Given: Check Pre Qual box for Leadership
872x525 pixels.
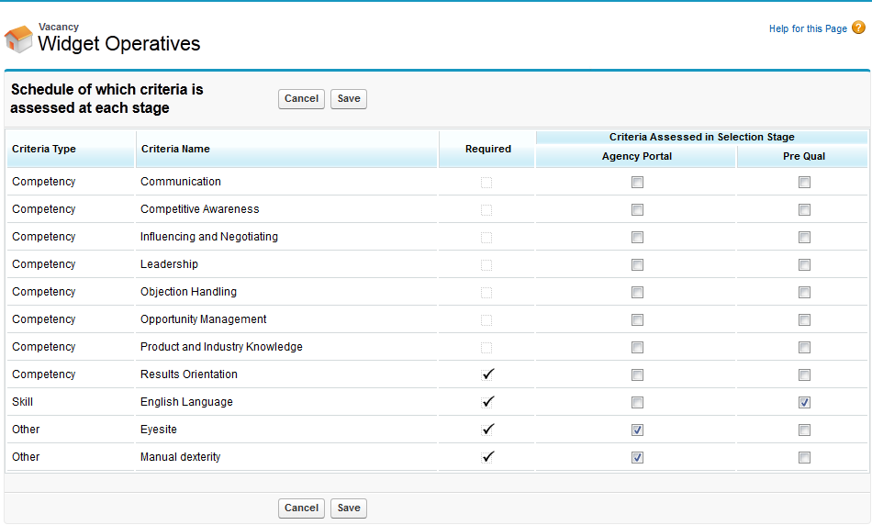Looking at the screenshot, I should 804,264.
